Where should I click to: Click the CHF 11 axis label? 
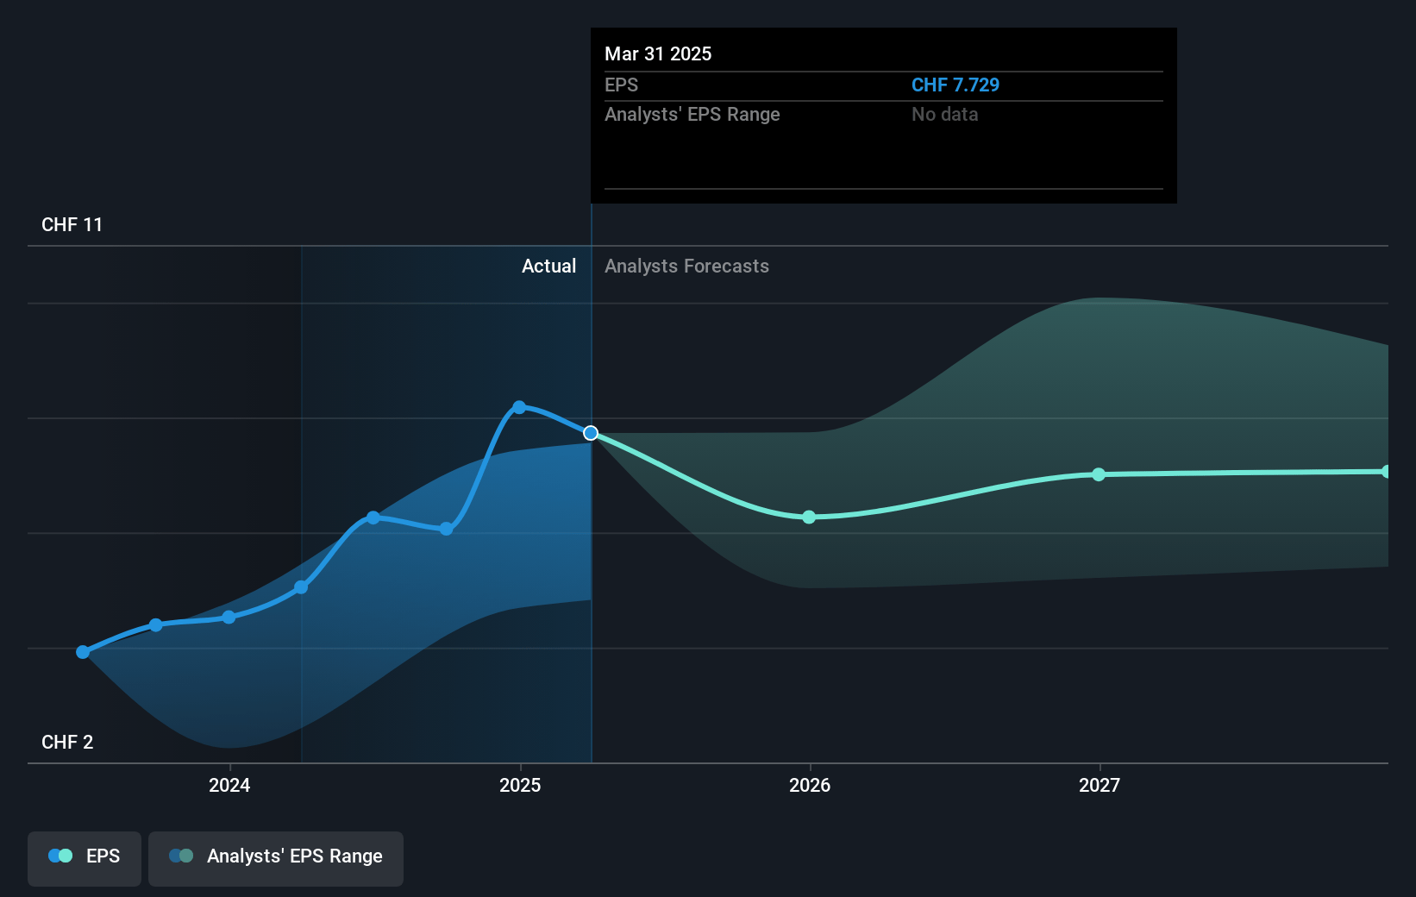tap(72, 225)
